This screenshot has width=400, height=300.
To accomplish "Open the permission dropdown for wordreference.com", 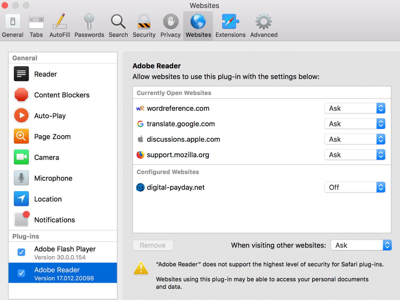I will click(x=355, y=108).
